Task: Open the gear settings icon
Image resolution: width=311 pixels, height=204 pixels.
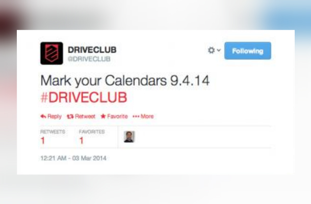Action: pyautogui.click(x=211, y=50)
